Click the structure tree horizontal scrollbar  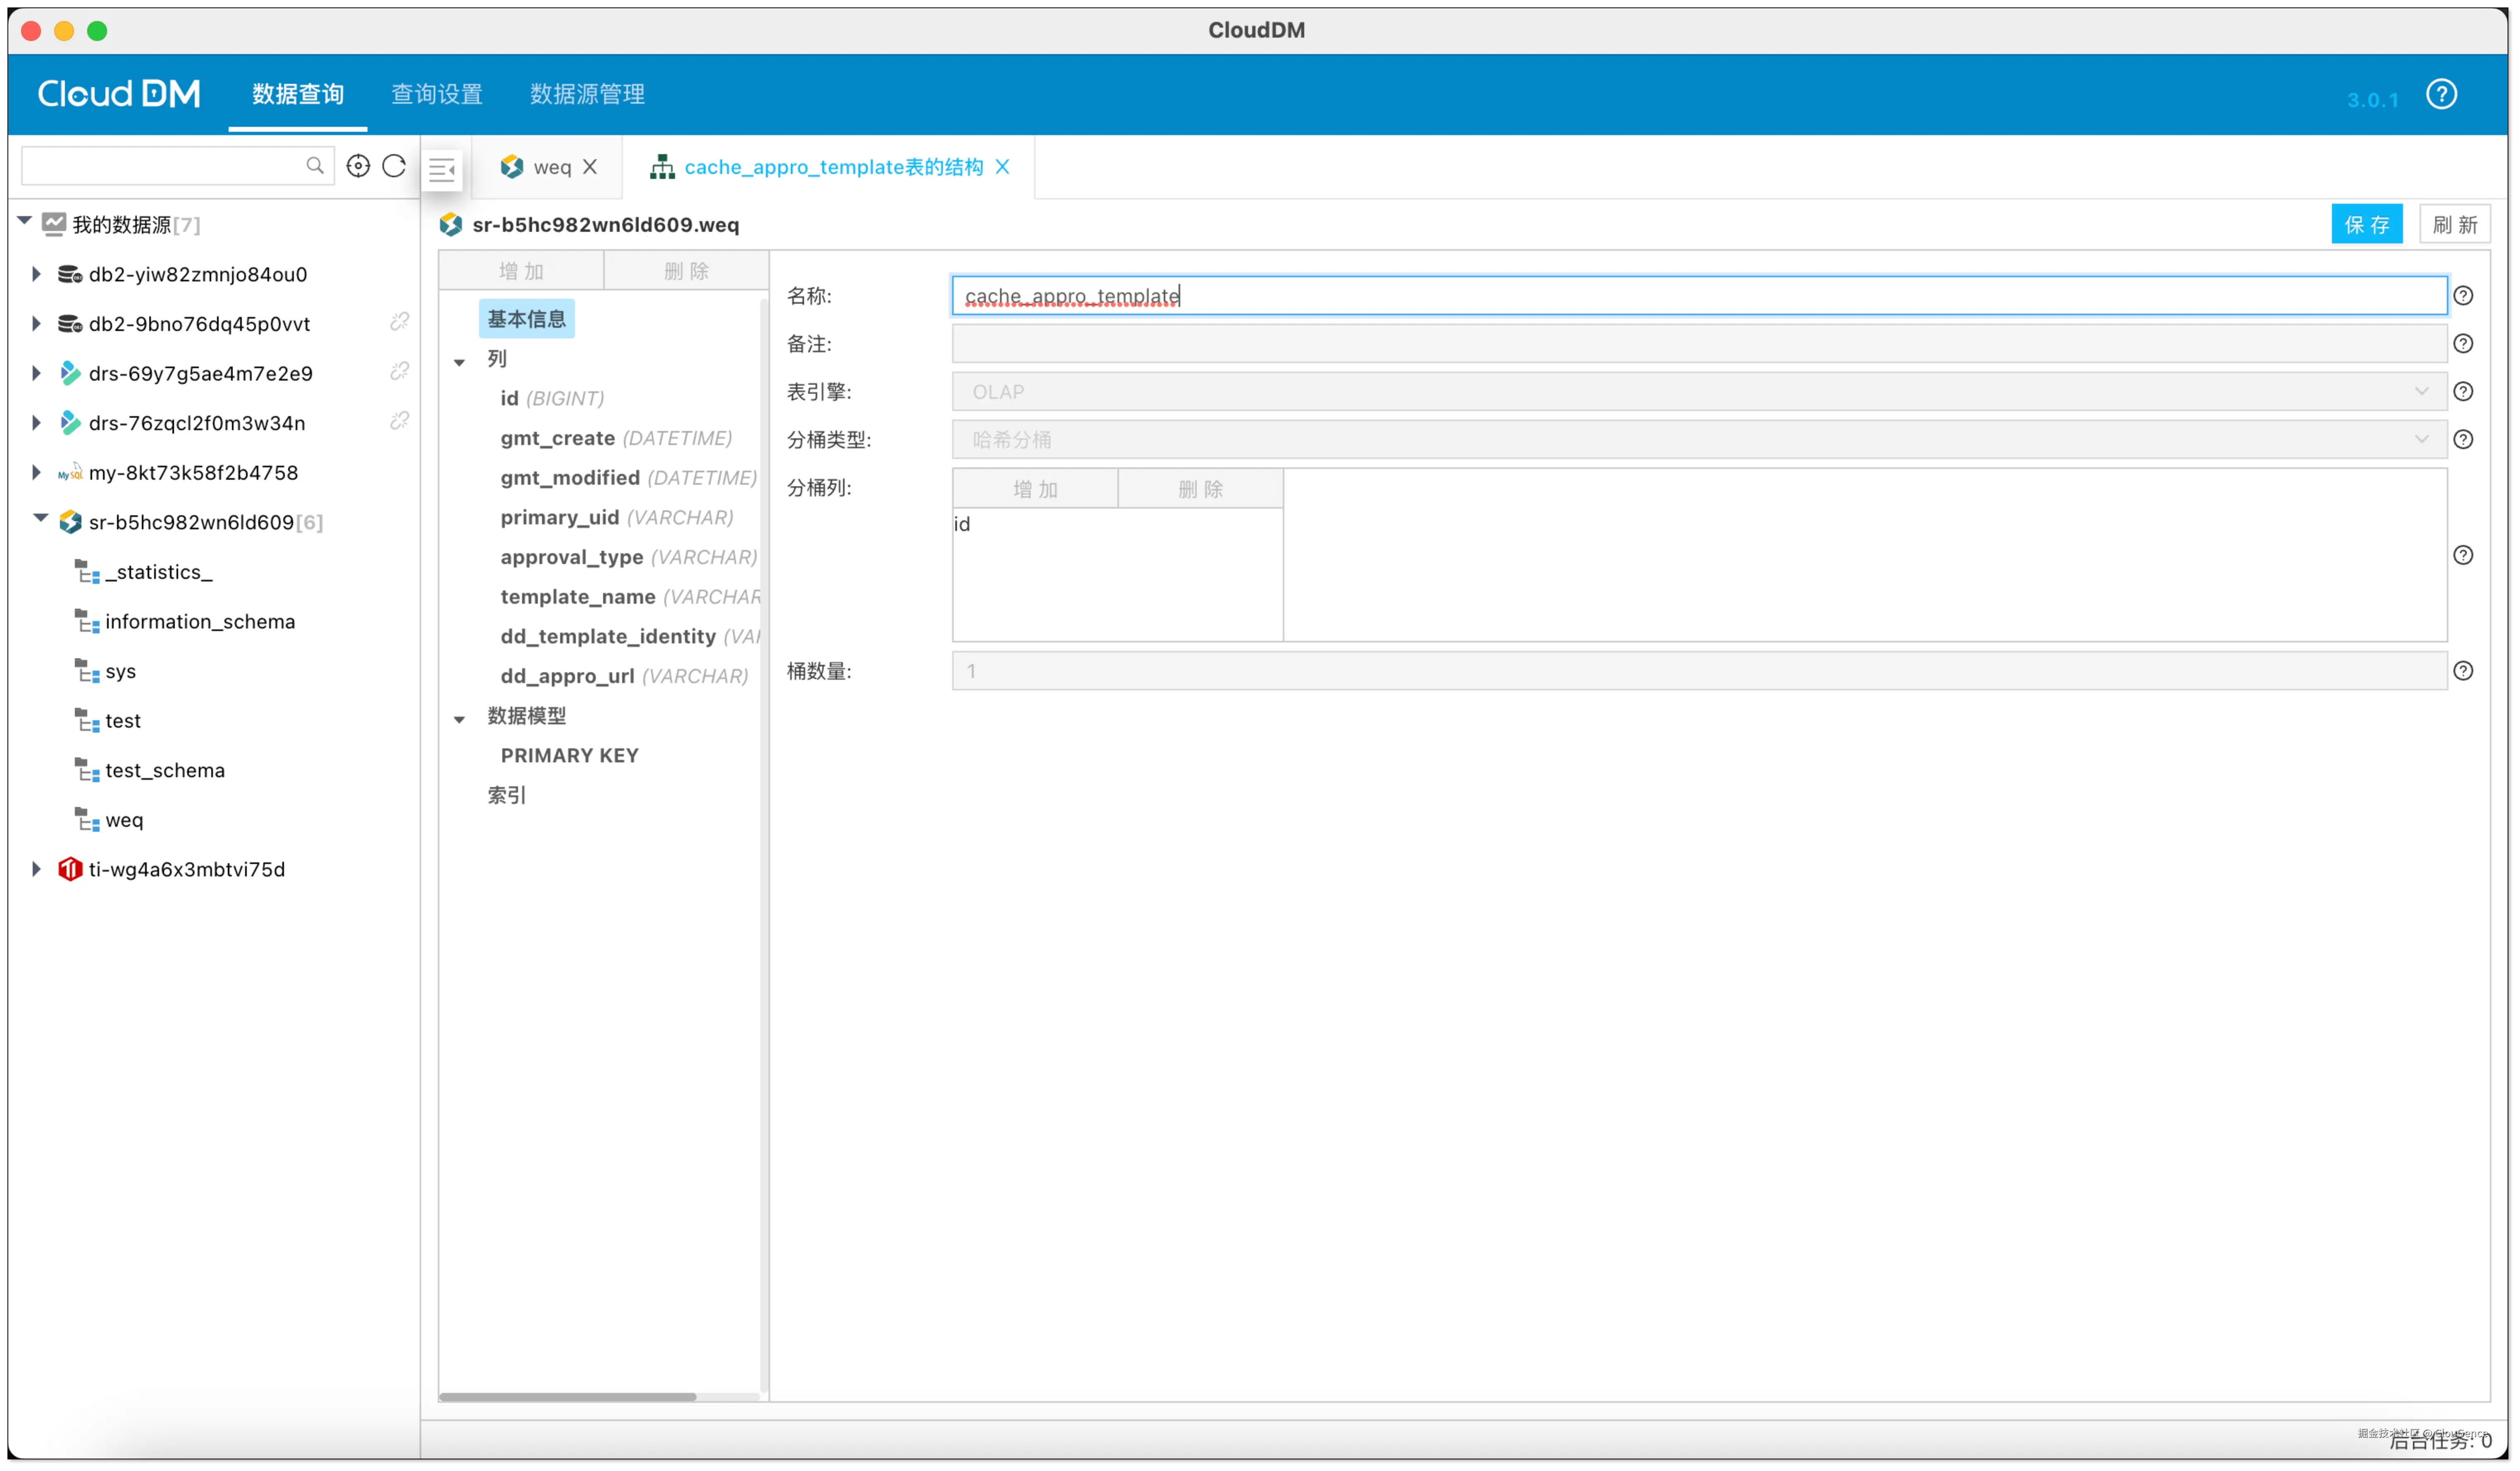568,1397
